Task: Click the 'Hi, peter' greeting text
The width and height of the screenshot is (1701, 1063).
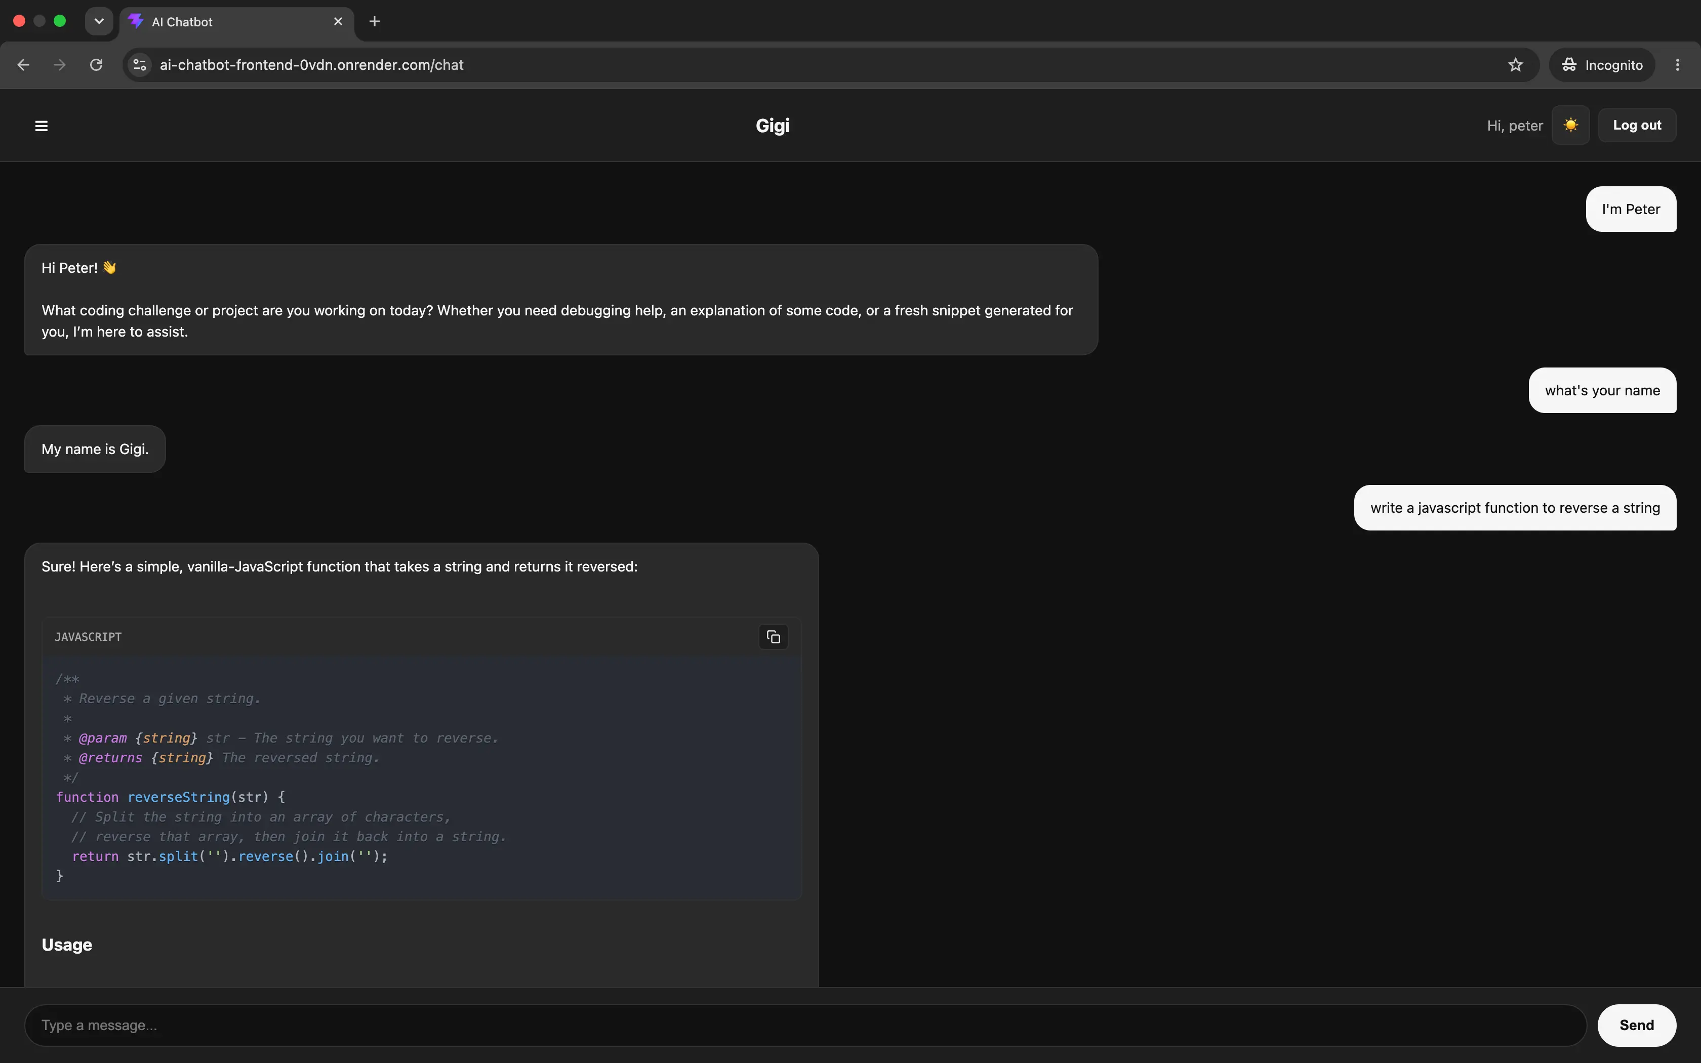Action: pos(1515,126)
